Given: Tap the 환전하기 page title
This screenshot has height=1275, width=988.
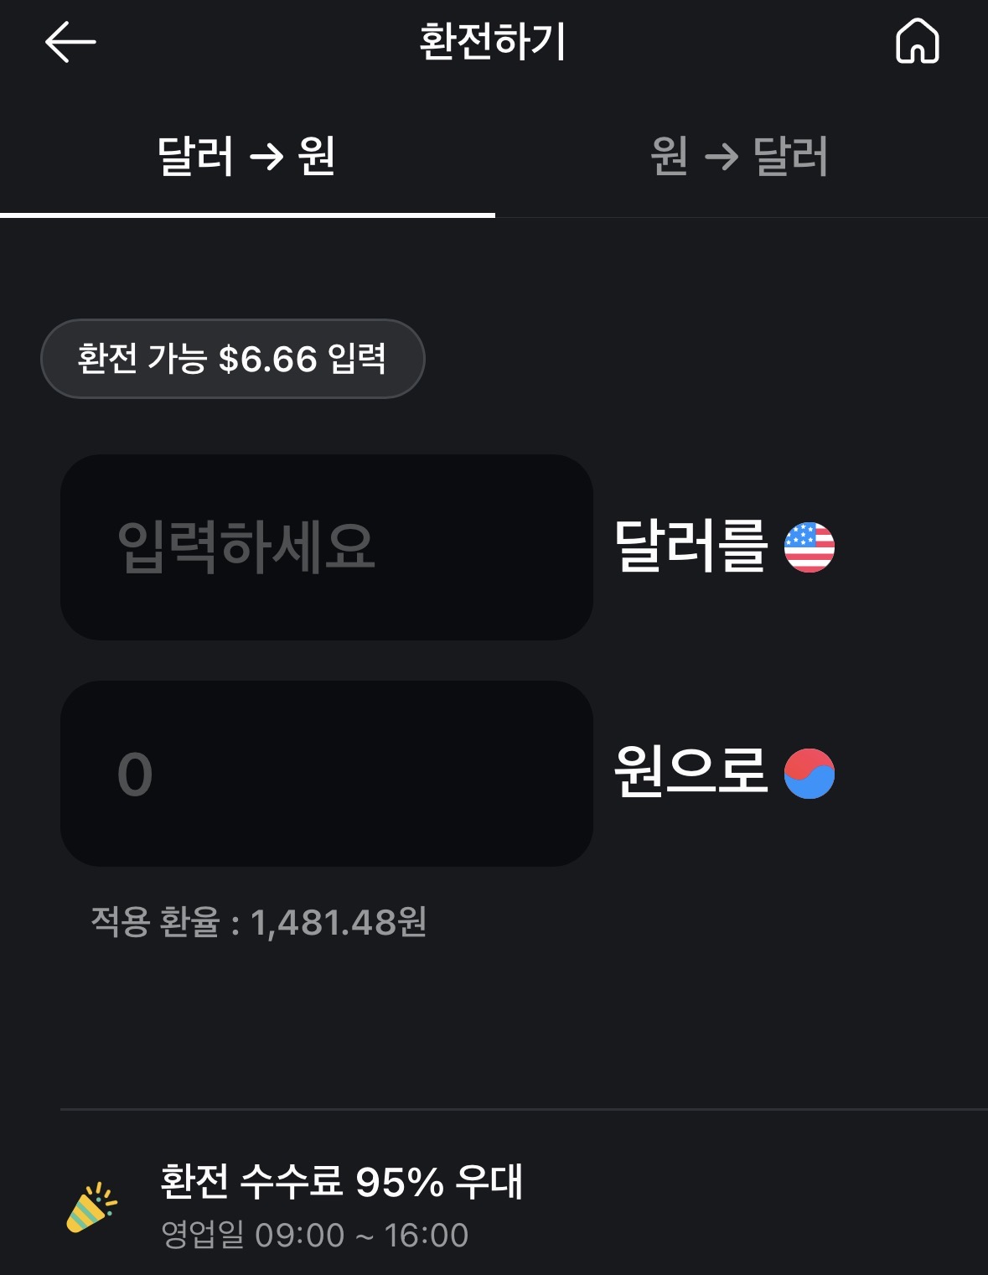Looking at the screenshot, I should pyautogui.click(x=493, y=42).
